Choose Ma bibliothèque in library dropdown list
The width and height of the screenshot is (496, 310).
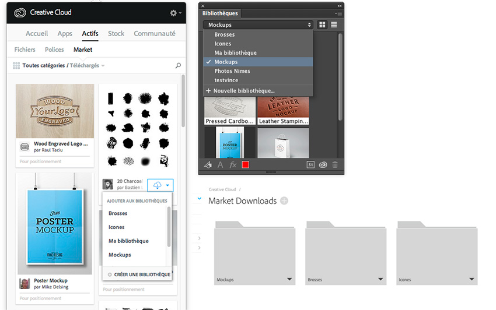[258, 53]
